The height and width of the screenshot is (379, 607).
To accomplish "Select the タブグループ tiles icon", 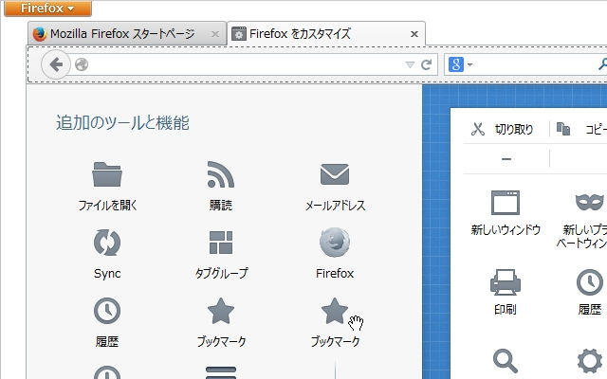I will (221, 243).
